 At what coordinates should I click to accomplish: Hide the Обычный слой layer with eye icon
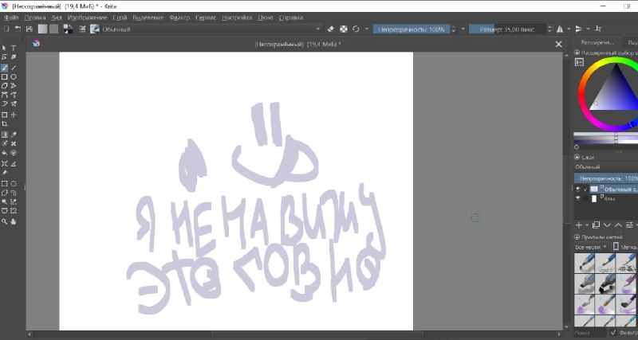coord(577,189)
